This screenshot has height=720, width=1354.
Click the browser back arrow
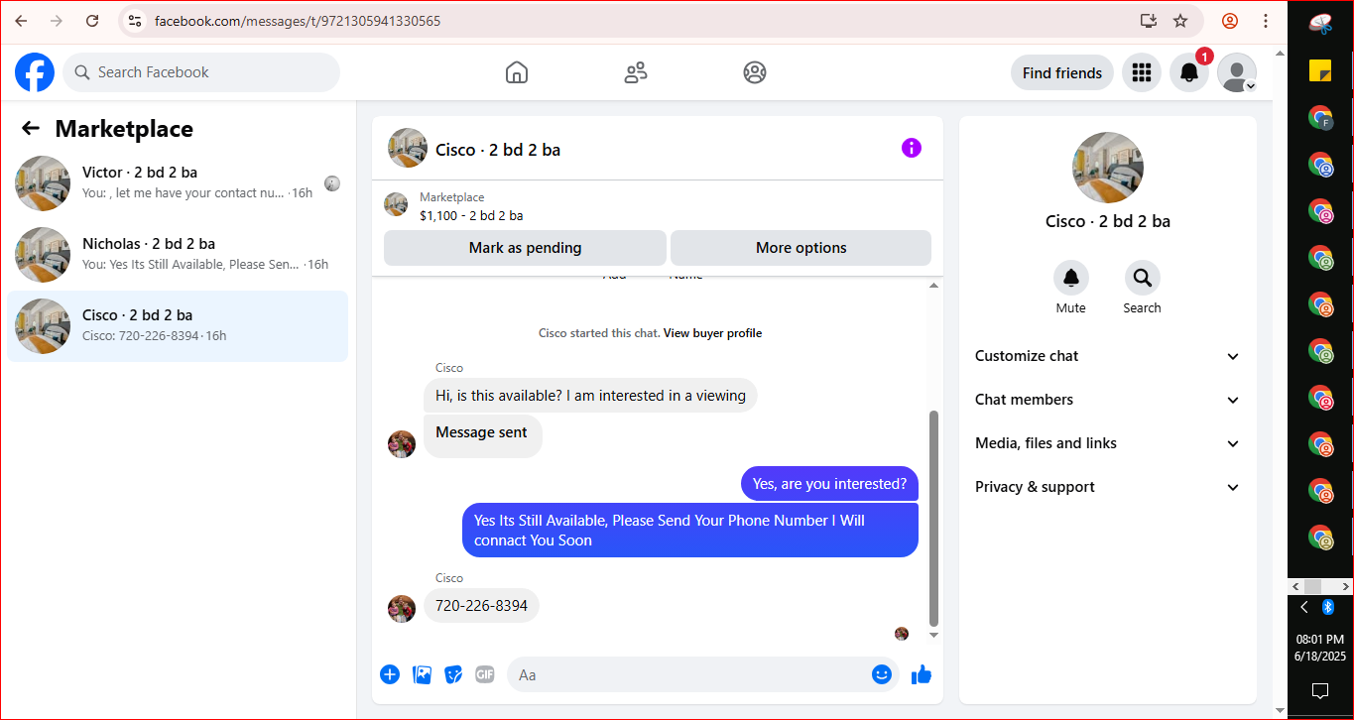[21, 21]
